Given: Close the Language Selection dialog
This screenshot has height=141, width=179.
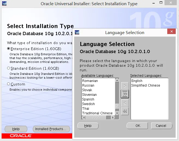Looking at the screenshot, I should (171, 32).
